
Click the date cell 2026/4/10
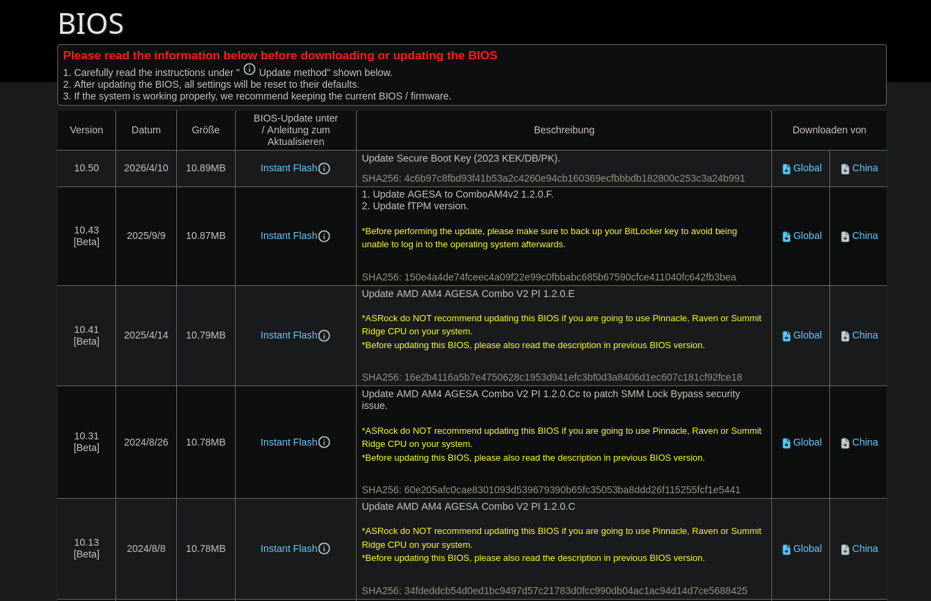(x=146, y=168)
